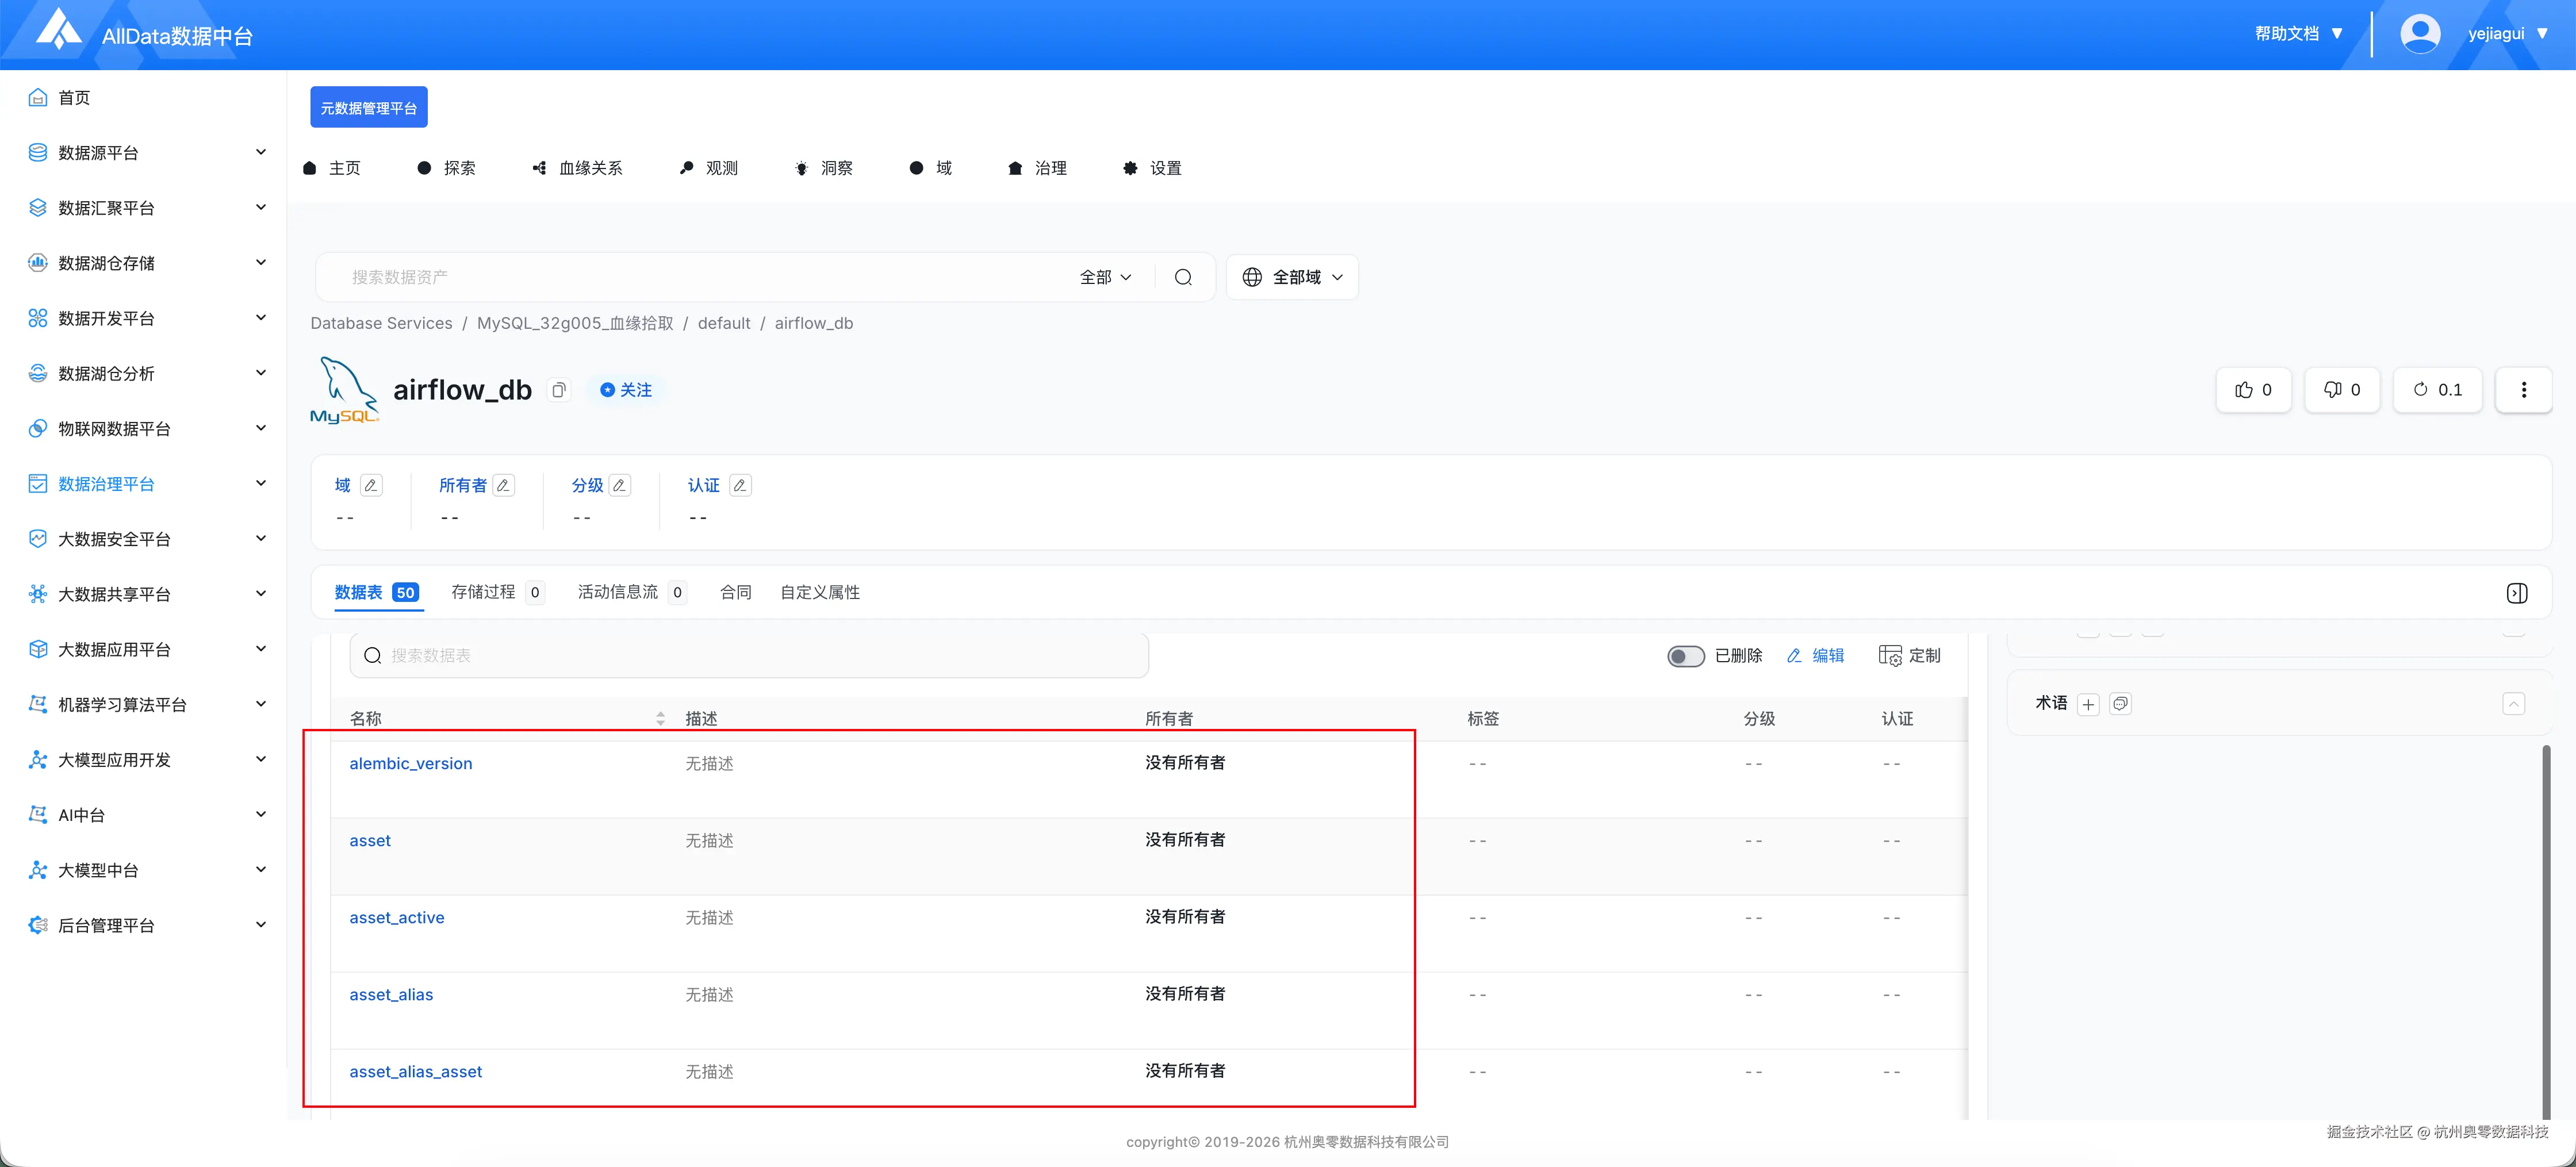The width and height of the screenshot is (2576, 1167).
Task: Expand the 数据湖仓分析 menu
Action: click(x=261, y=373)
